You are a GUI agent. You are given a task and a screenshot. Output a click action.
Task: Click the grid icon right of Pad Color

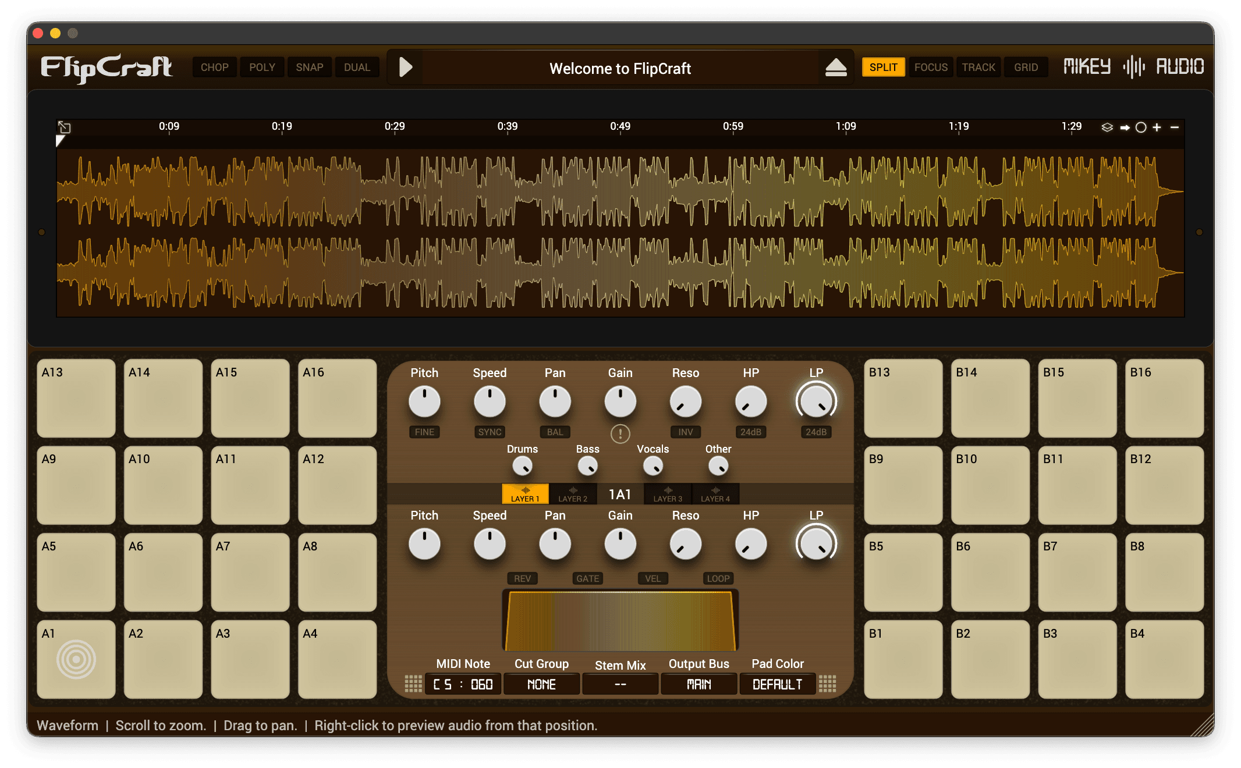[x=827, y=684]
